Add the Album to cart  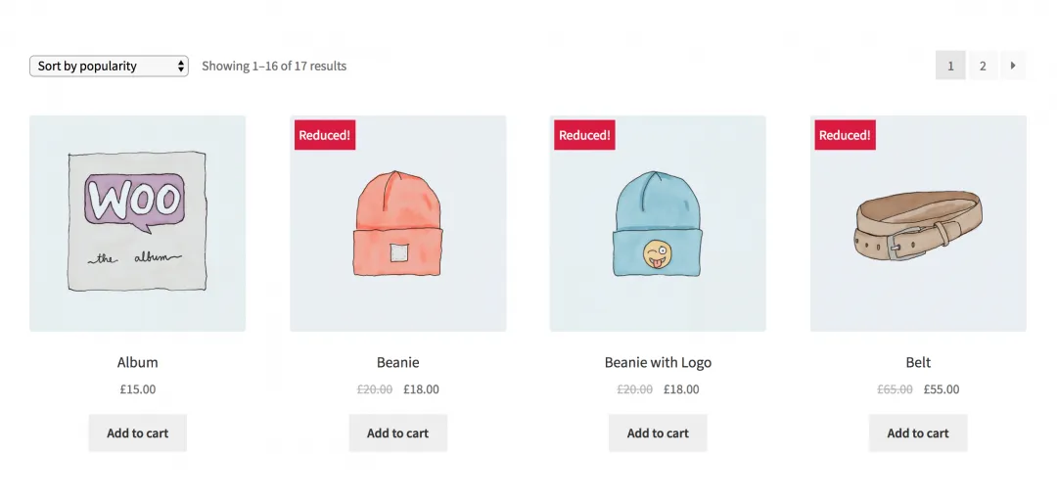coord(138,432)
